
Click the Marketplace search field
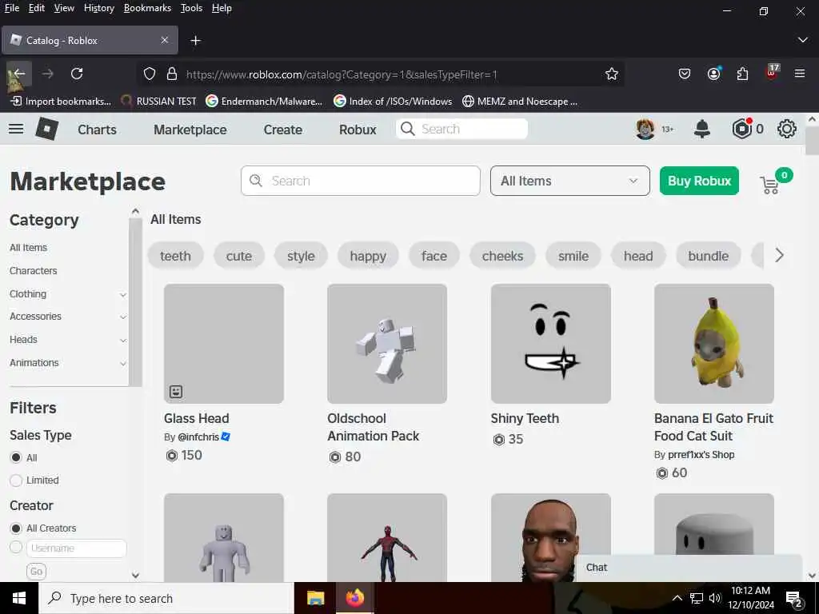pyautogui.click(x=361, y=181)
